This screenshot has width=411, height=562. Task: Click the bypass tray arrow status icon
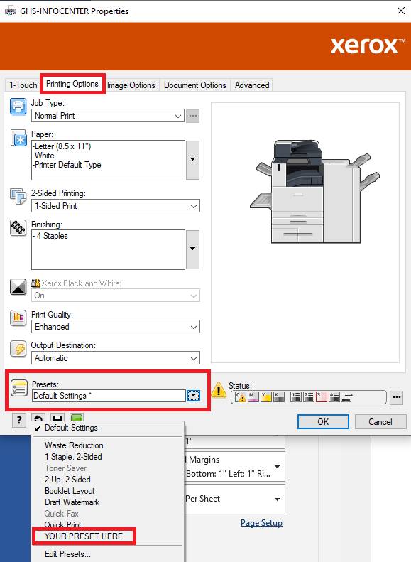tap(347, 397)
